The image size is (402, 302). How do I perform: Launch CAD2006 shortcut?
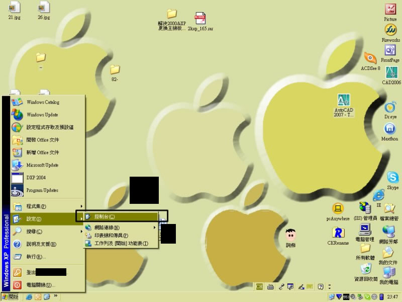(x=391, y=75)
